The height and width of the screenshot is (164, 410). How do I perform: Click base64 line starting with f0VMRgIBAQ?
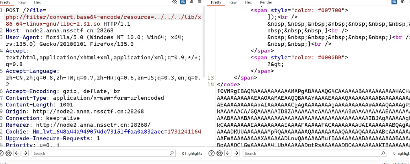313,91
